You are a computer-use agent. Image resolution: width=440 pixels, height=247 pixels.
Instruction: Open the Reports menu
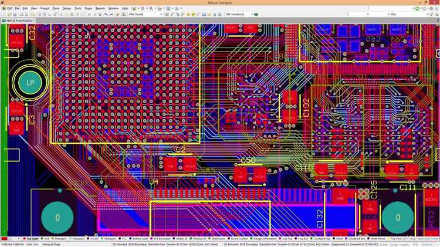[x=100, y=8]
